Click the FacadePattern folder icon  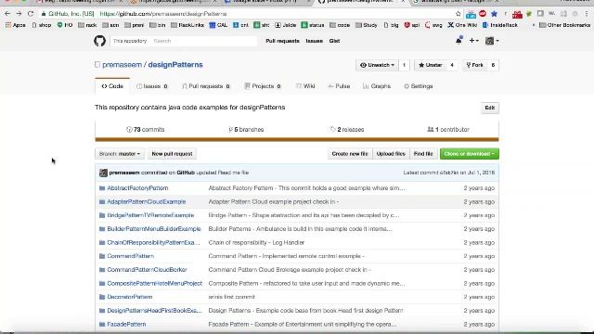[x=102, y=325]
